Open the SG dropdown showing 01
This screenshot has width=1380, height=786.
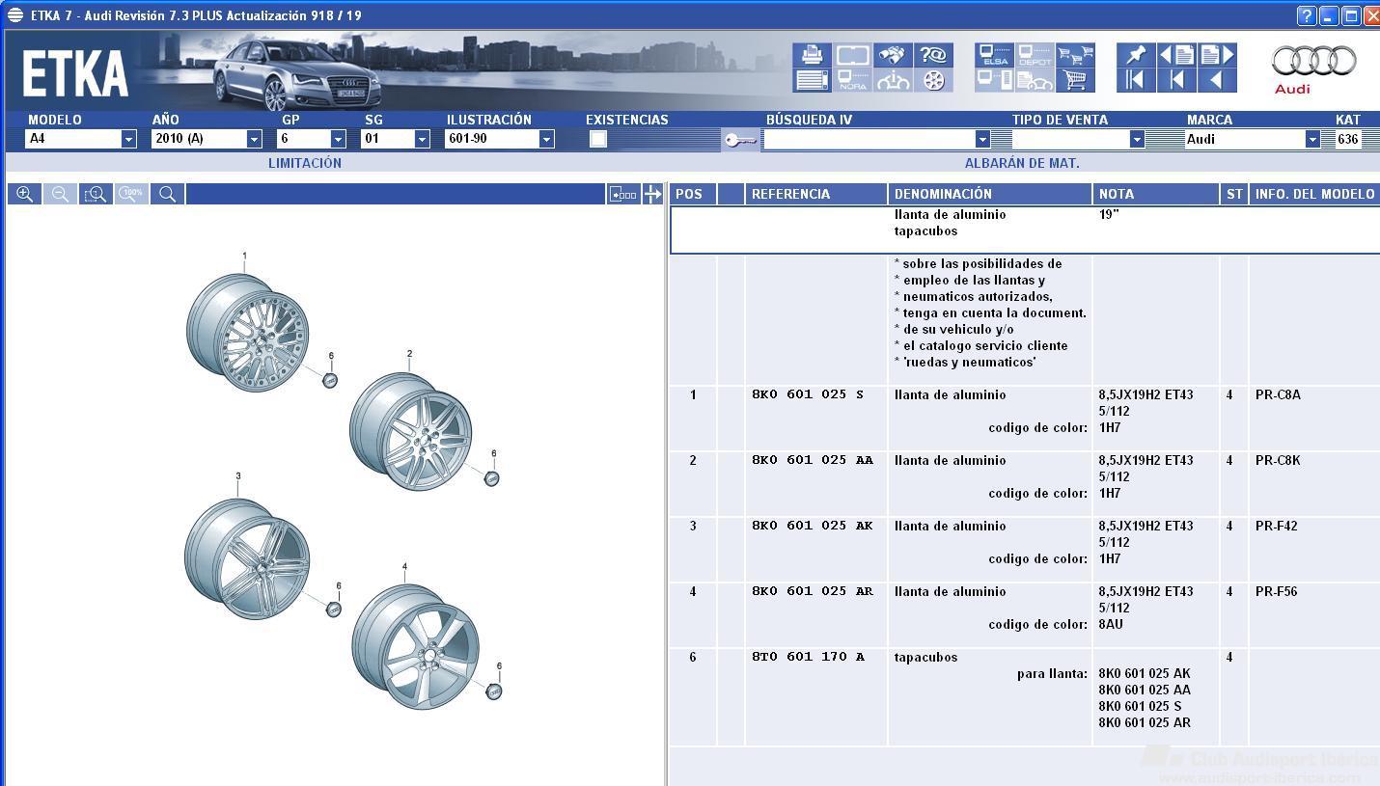(422, 139)
